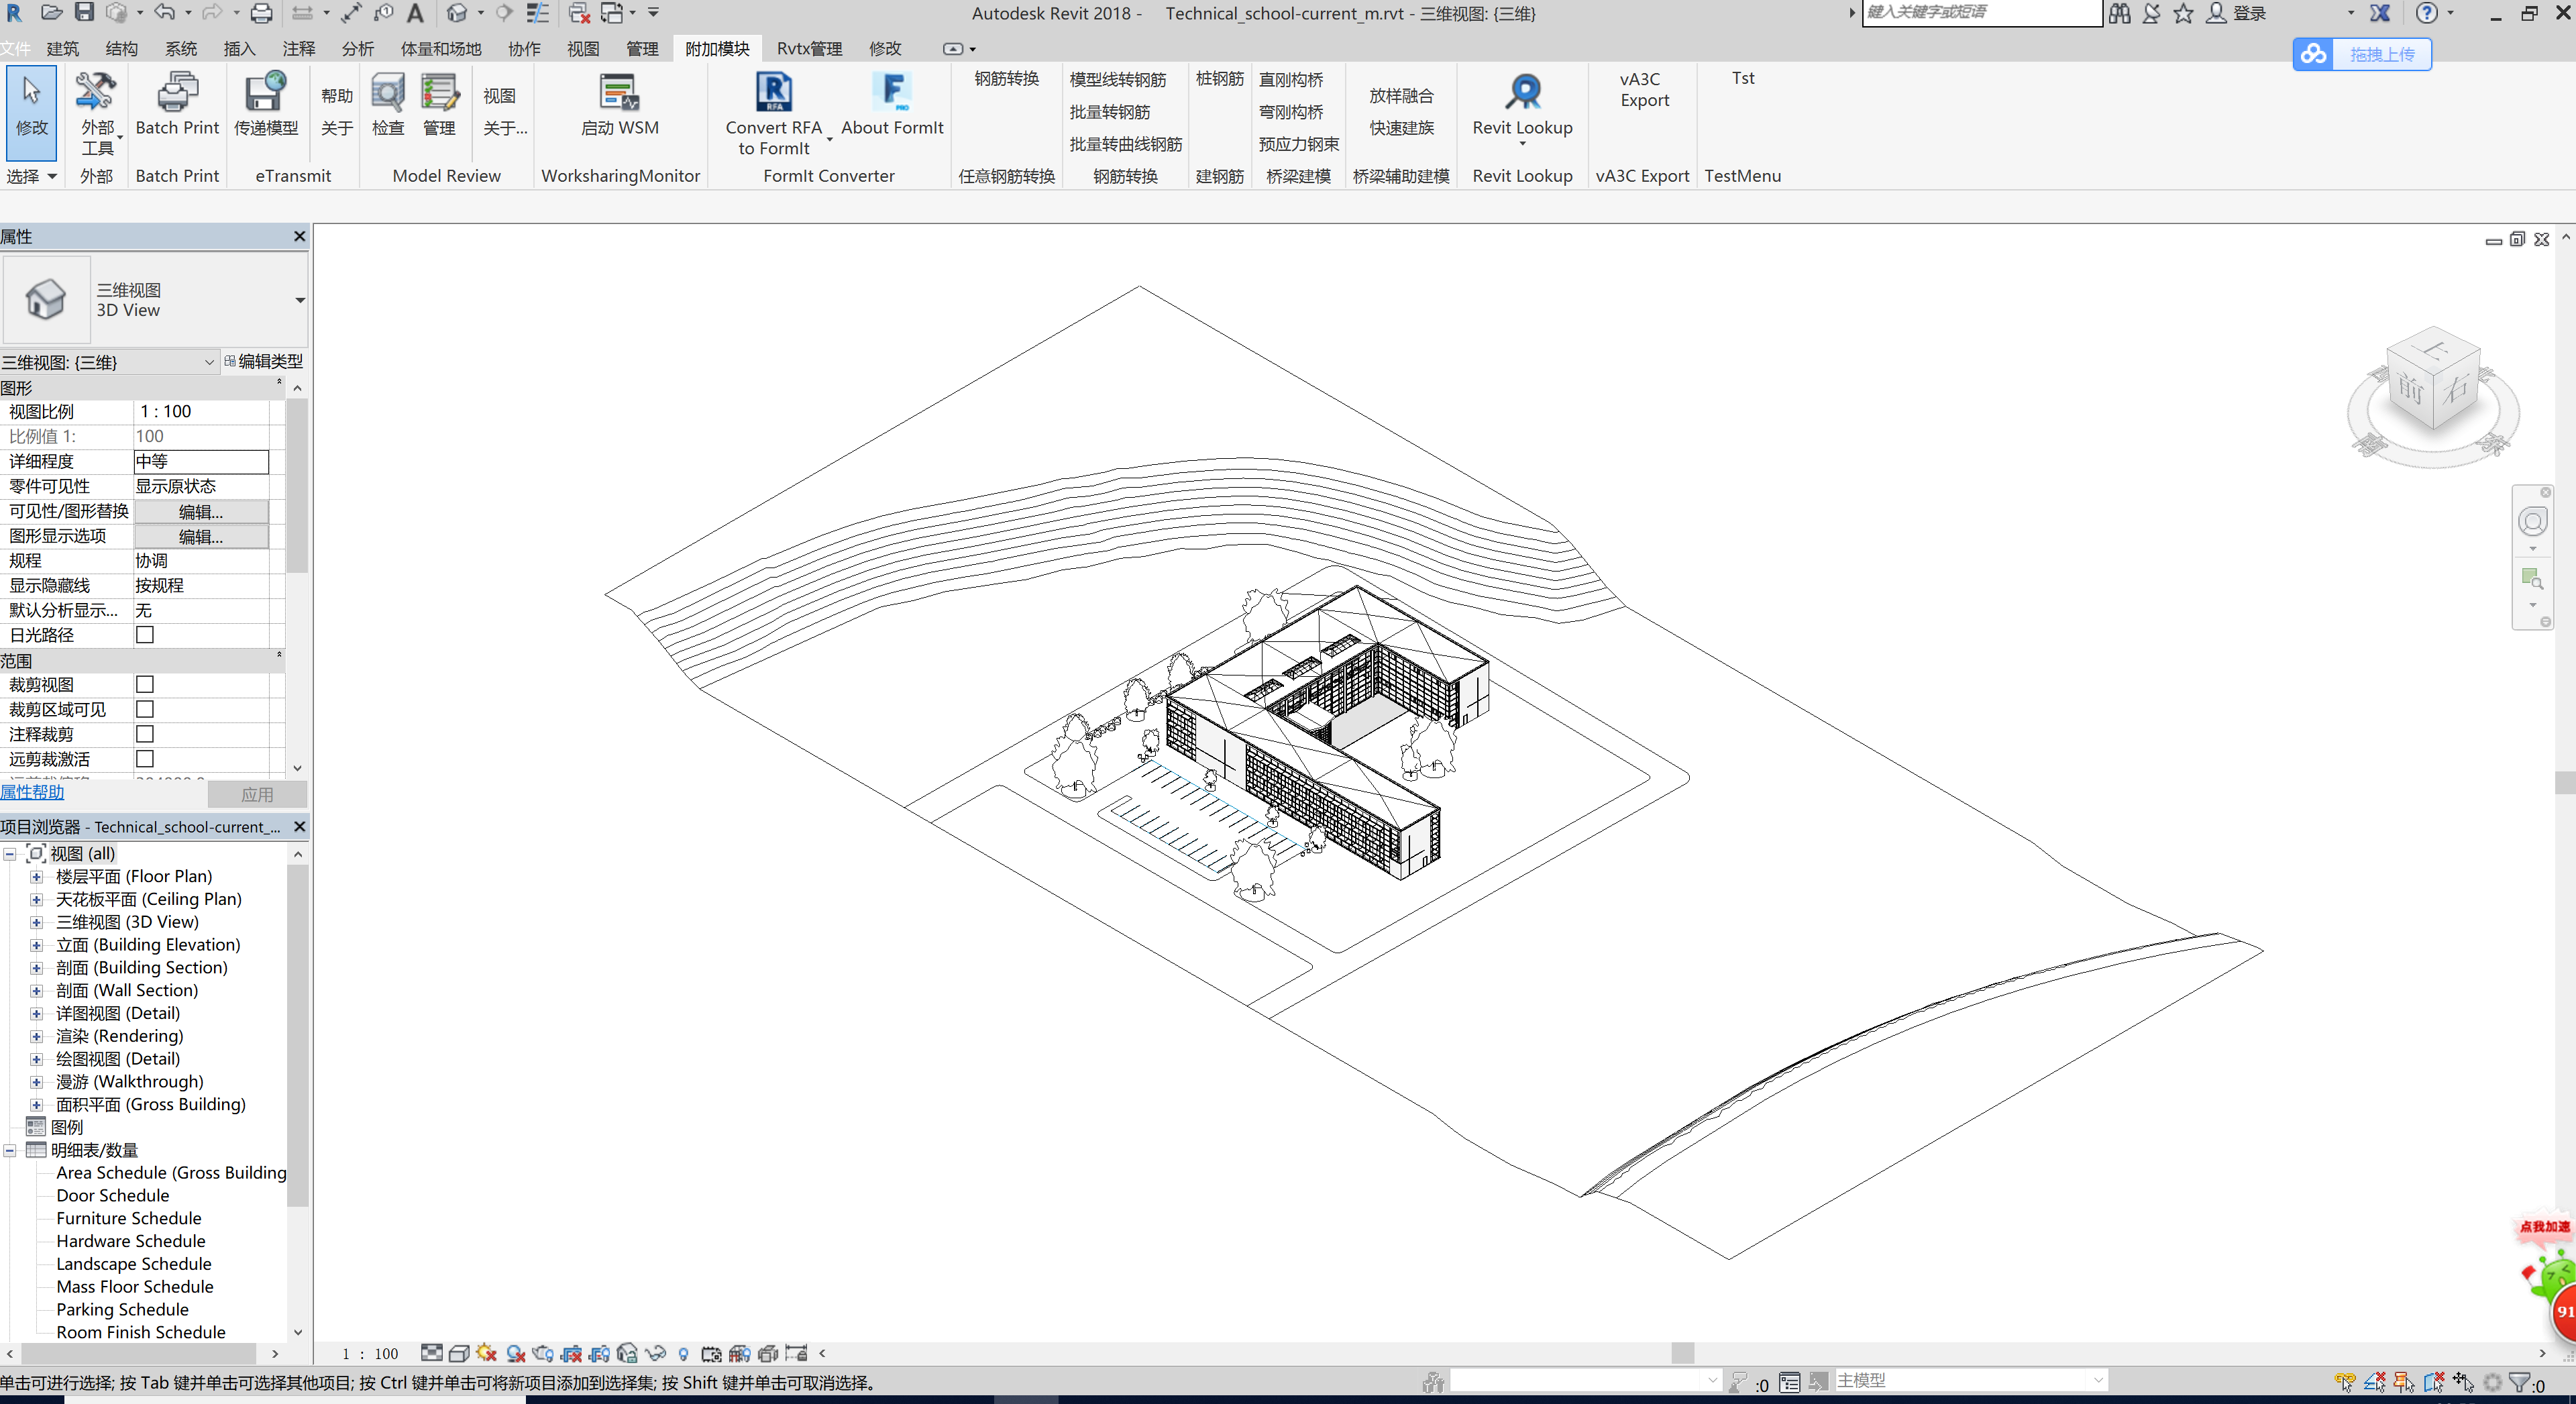
Task: Click the Batch Print icon
Action: [177, 93]
